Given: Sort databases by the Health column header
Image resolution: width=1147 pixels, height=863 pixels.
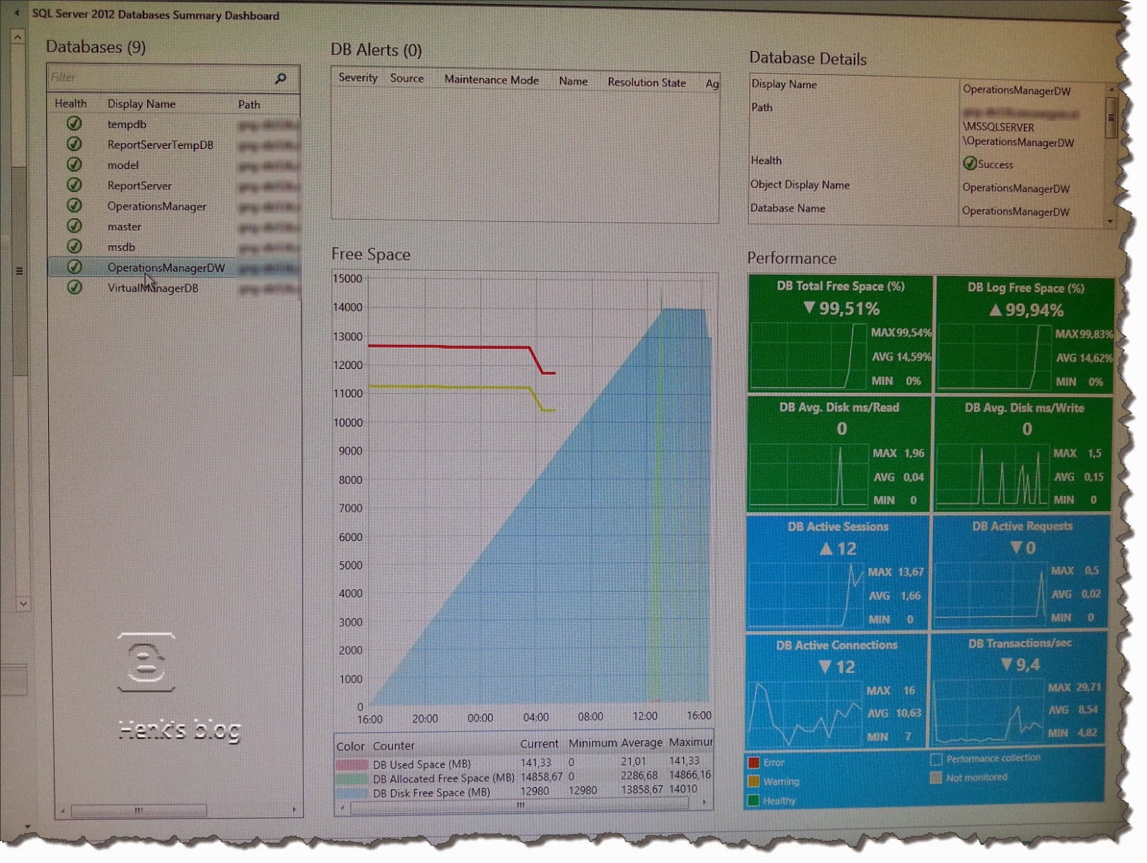Looking at the screenshot, I should pos(70,103).
